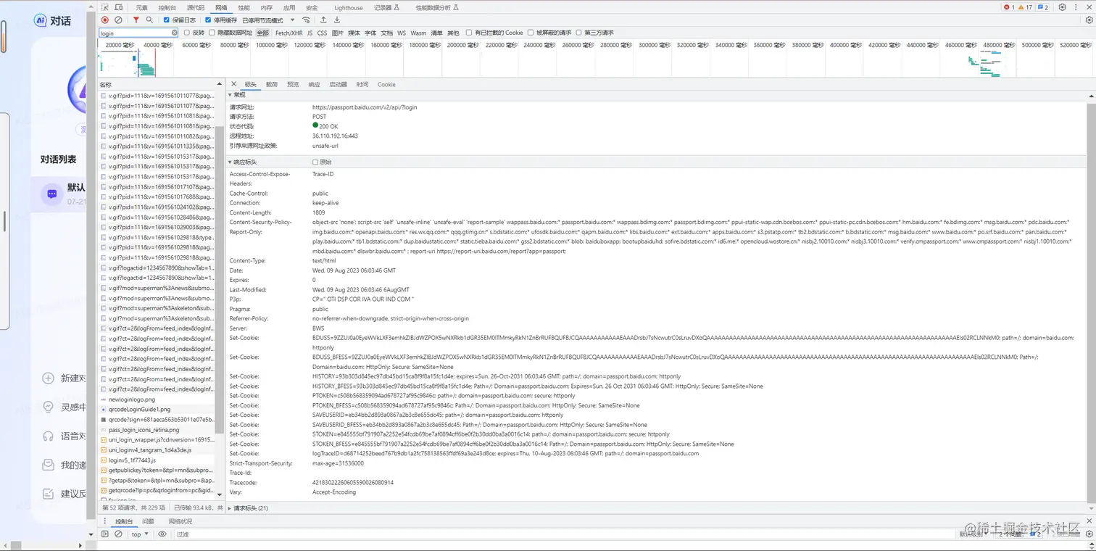
Task: Open the 载荷 payload tab
Action: tap(272, 84)
